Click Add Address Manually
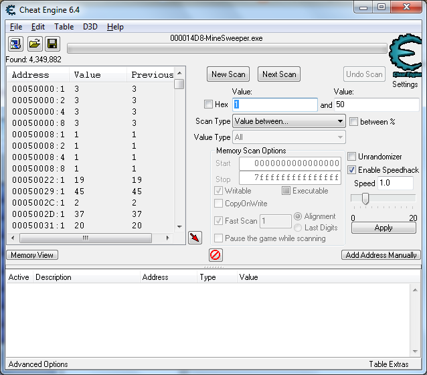 click(381, 255)
